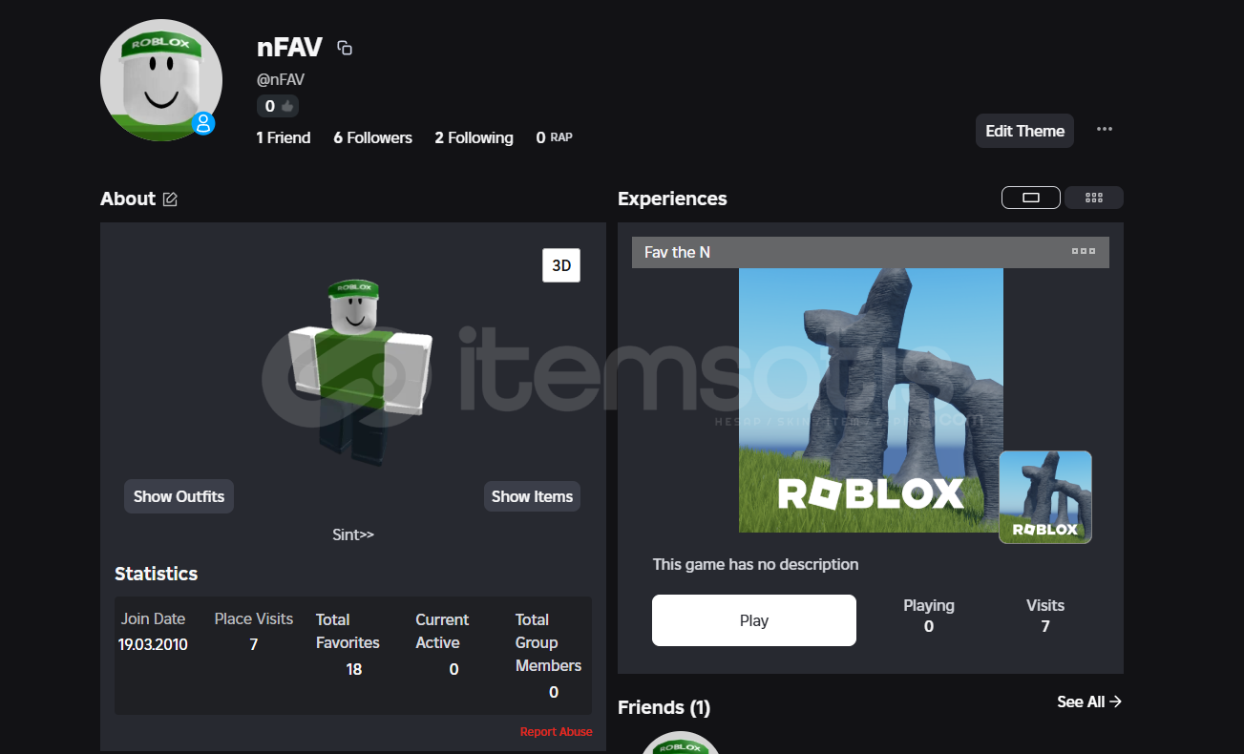Click the 0 RAP value
The image size is (1244, 754).
[x=554, y=137]
